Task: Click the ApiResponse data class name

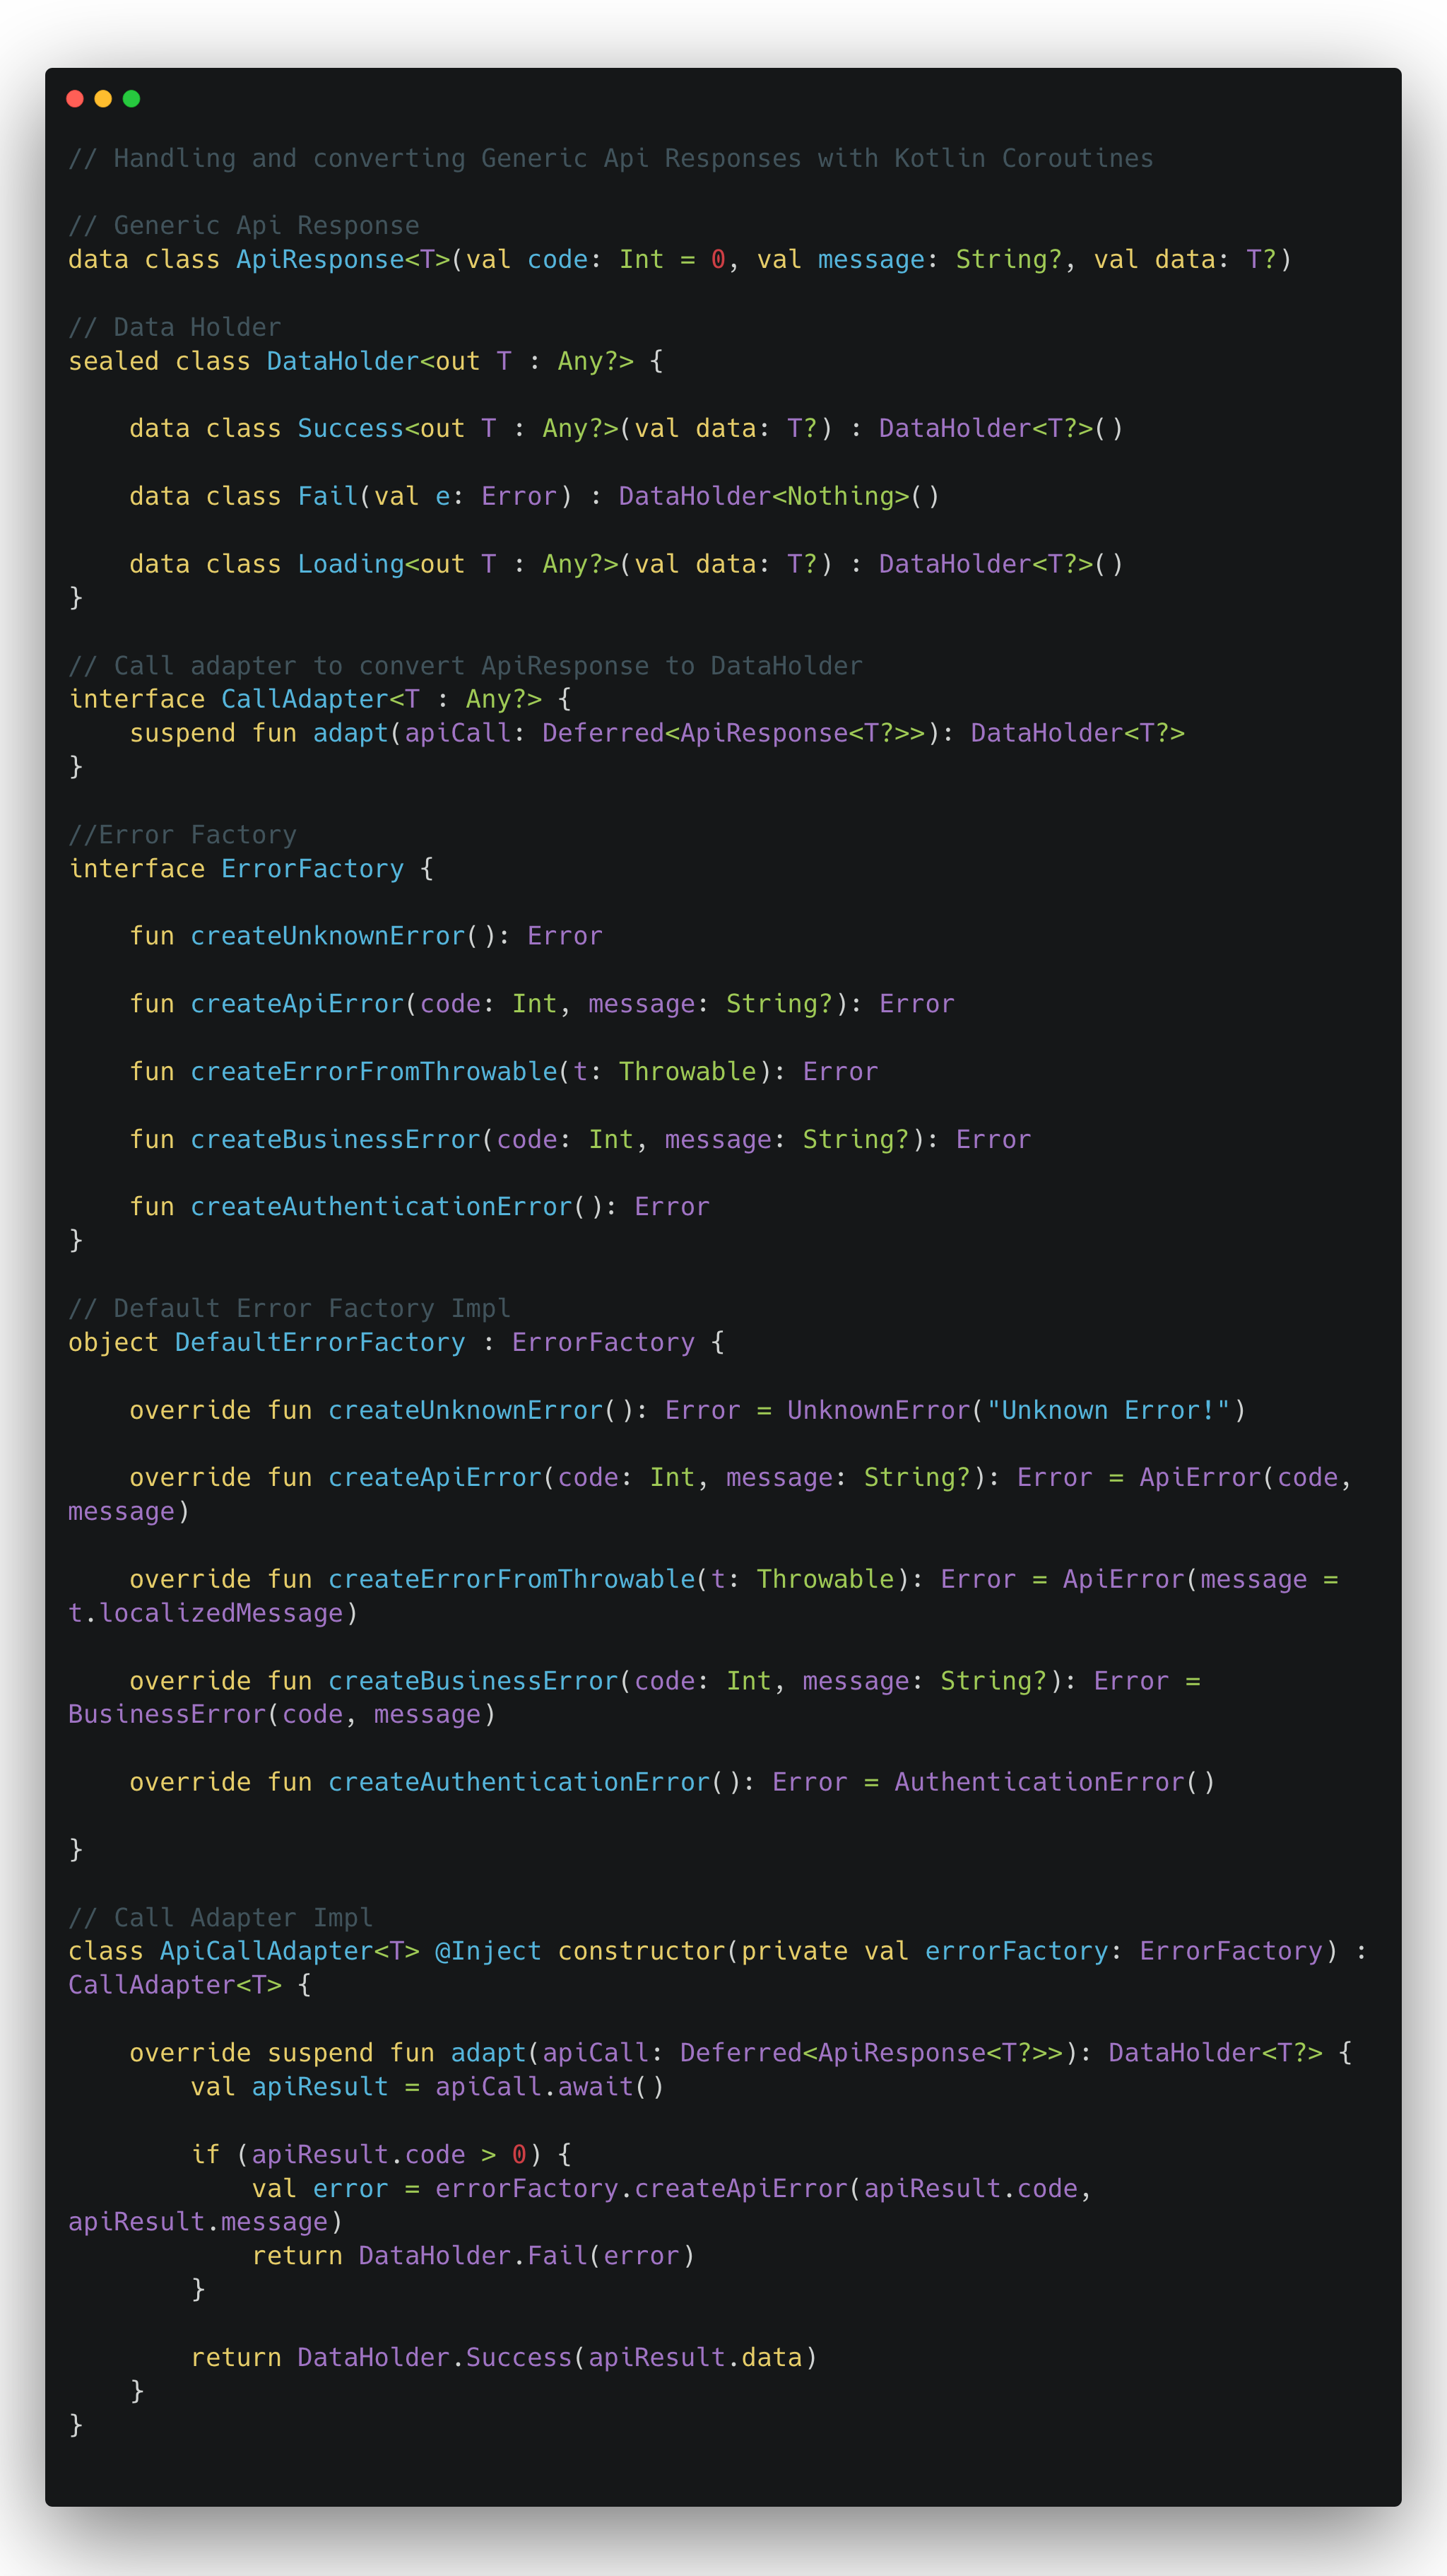Action: tap(320, 260)
